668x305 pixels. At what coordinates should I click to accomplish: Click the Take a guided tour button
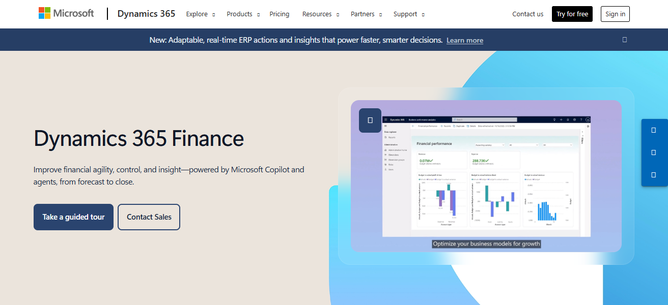[73, 217]
